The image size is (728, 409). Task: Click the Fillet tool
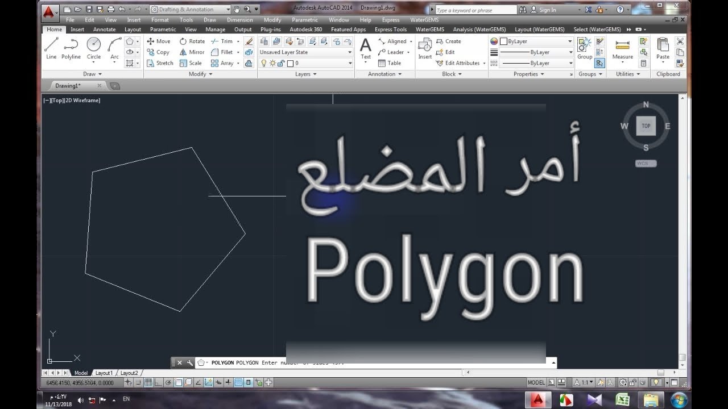pos(222,52)
